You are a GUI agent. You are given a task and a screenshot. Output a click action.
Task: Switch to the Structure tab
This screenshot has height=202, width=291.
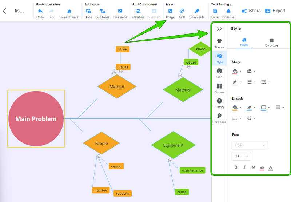tap(271, 42)
